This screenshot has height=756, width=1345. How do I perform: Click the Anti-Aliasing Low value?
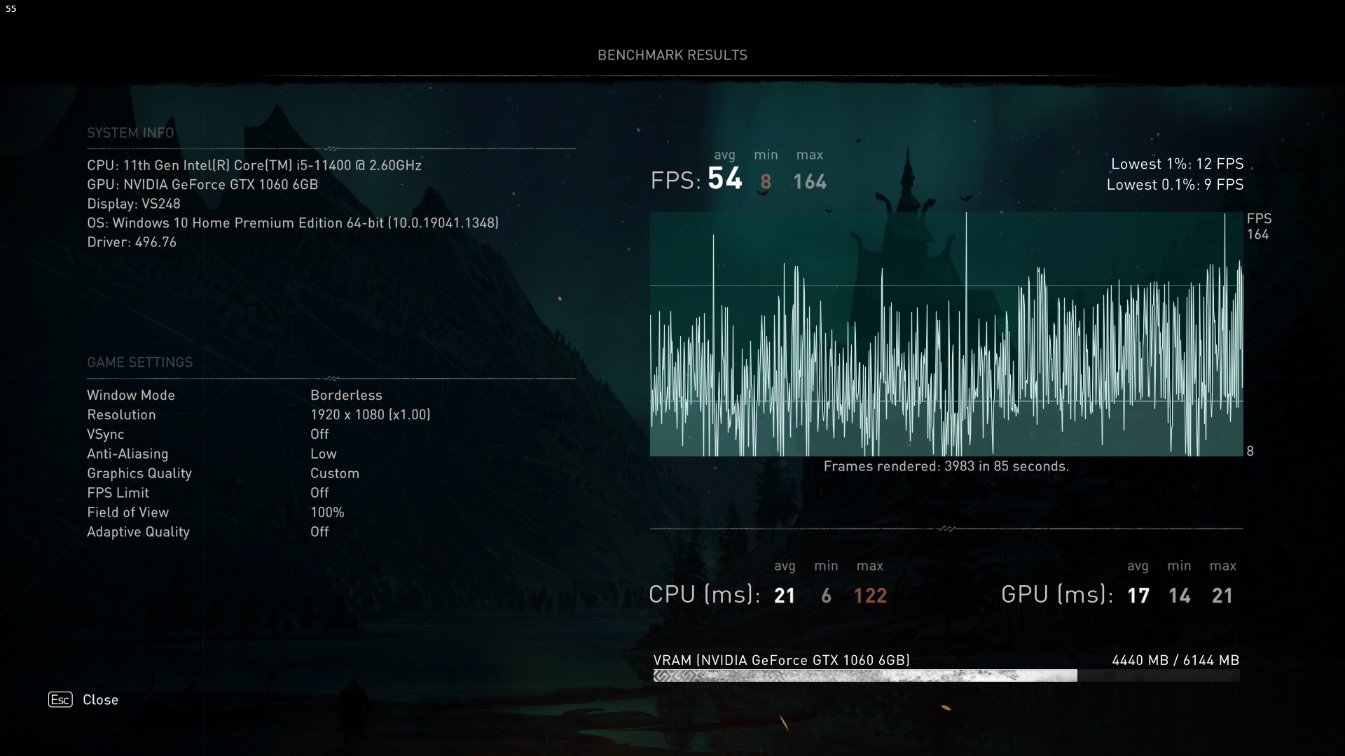[324, 454]
